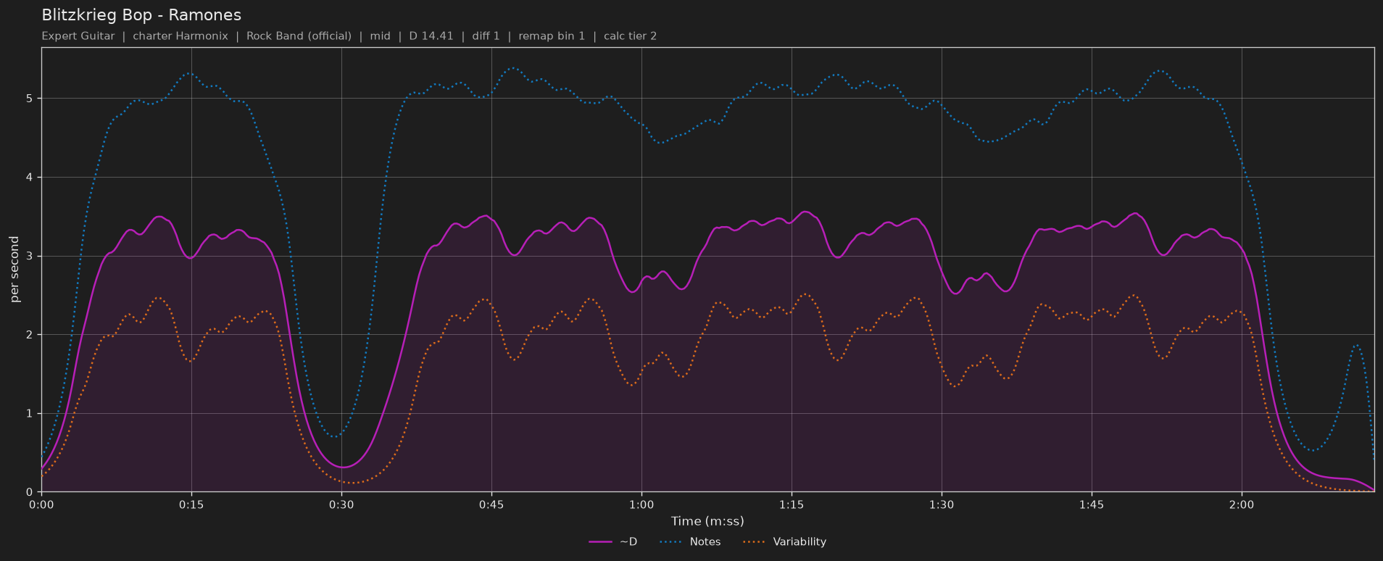Click the 'Time (m:ss)' axis label
The height and width of the screenshot is (561, 1383).
(707, 521)
